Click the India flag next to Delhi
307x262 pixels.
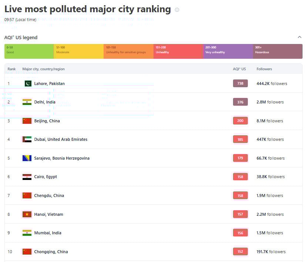coord(27,102)
